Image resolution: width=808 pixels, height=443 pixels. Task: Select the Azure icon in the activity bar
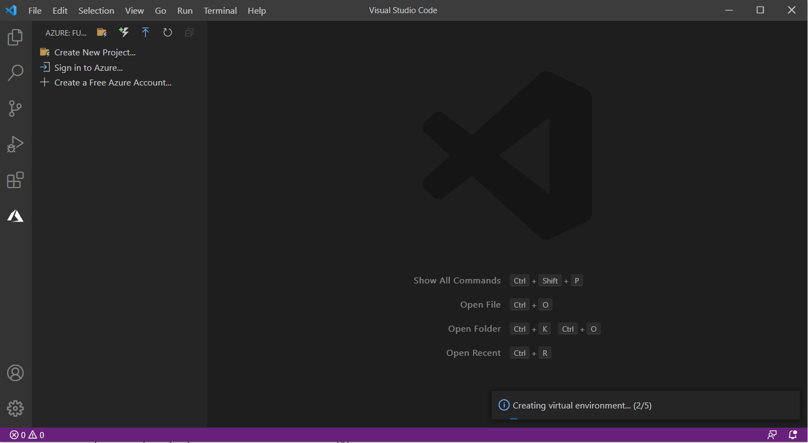(15, 216)
